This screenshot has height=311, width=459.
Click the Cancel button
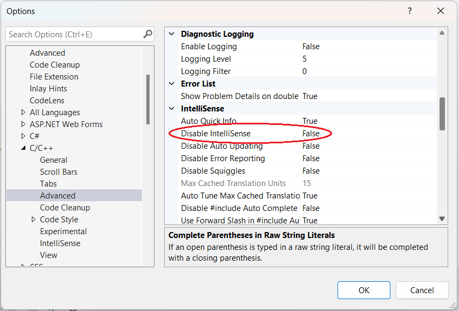pos(422,290)
